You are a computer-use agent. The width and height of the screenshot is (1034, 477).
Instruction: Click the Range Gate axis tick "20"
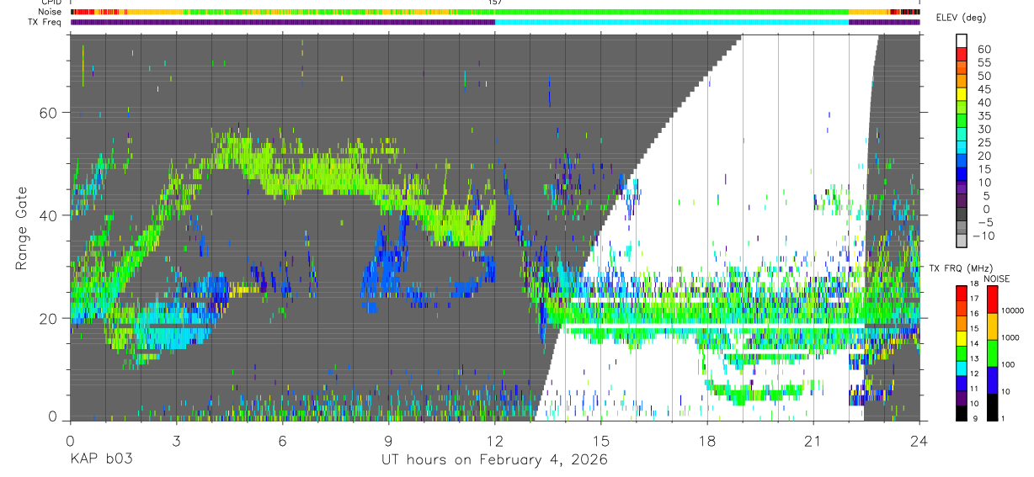tap(49, 319)
